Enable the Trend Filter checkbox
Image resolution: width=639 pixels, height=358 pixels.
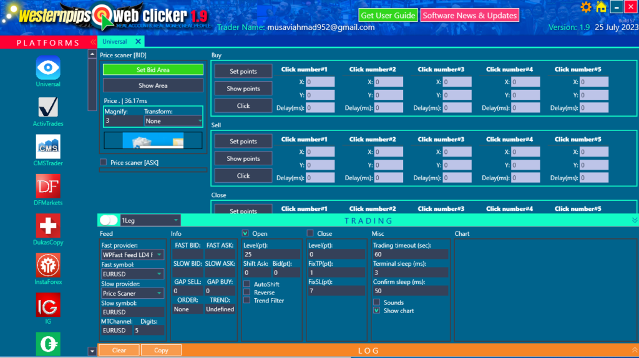click(x=247, y=300)
